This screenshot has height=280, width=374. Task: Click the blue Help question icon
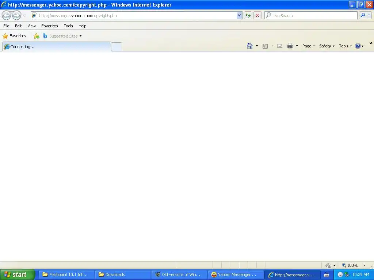click(358, 46)
